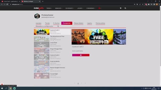The image size is (161, 90).
Task: Open Chrome from the taskbar
Action: [x=10, y=88]
